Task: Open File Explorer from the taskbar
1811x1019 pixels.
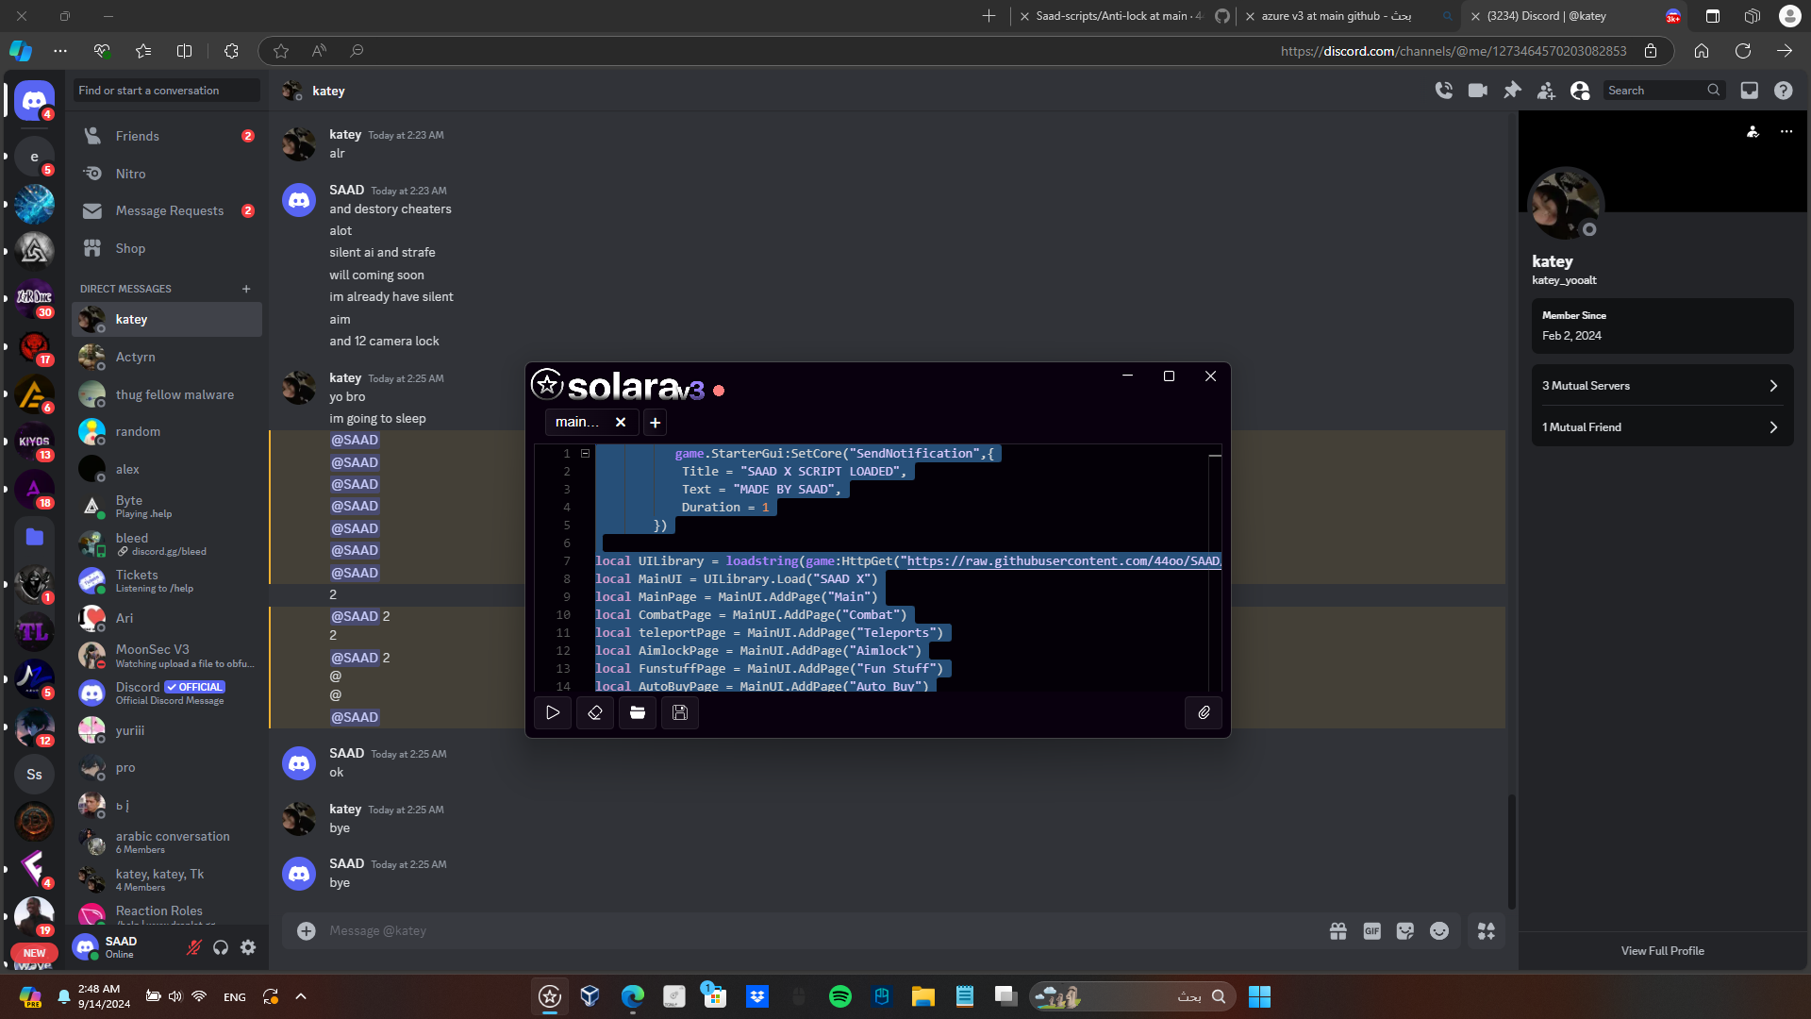Action: pos(922,996)
